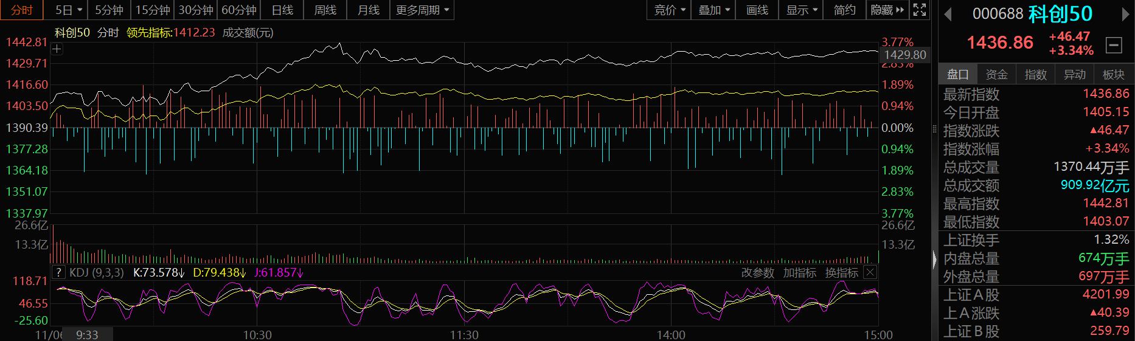Expand the 更多周期 dropdown

(422, 10)
